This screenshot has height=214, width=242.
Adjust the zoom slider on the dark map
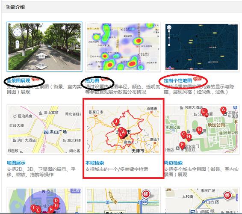pos(169,38)
